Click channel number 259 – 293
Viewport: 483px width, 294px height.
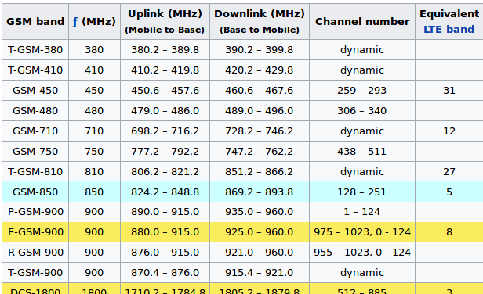(362, 91)
